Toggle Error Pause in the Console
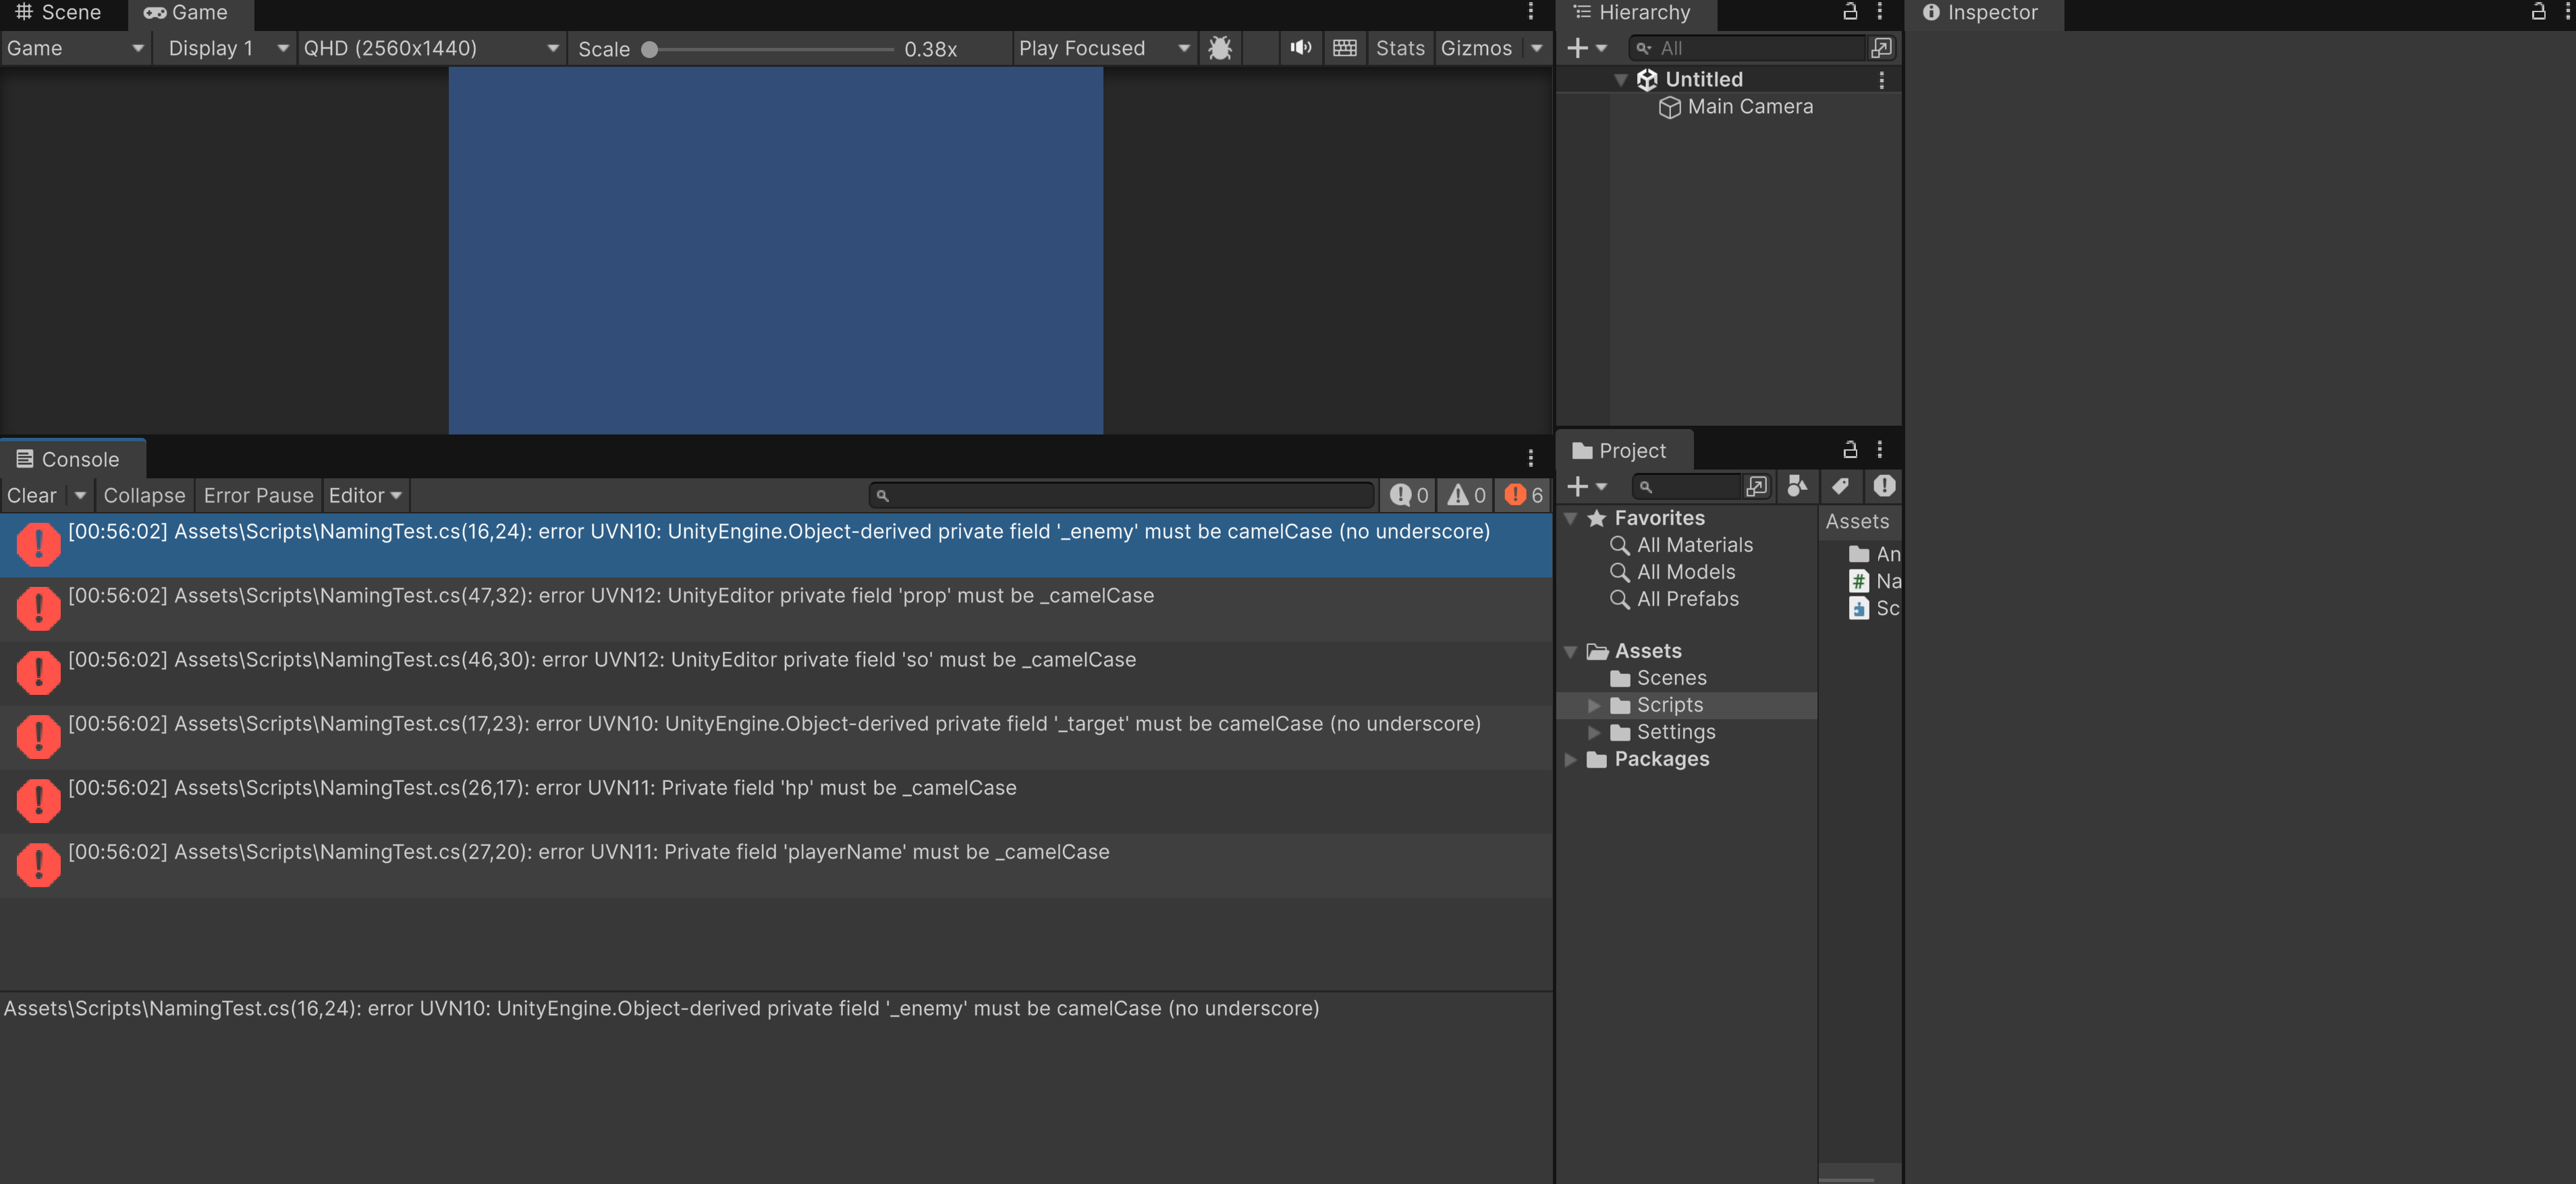2576x1184 pixels. (258, 495)
